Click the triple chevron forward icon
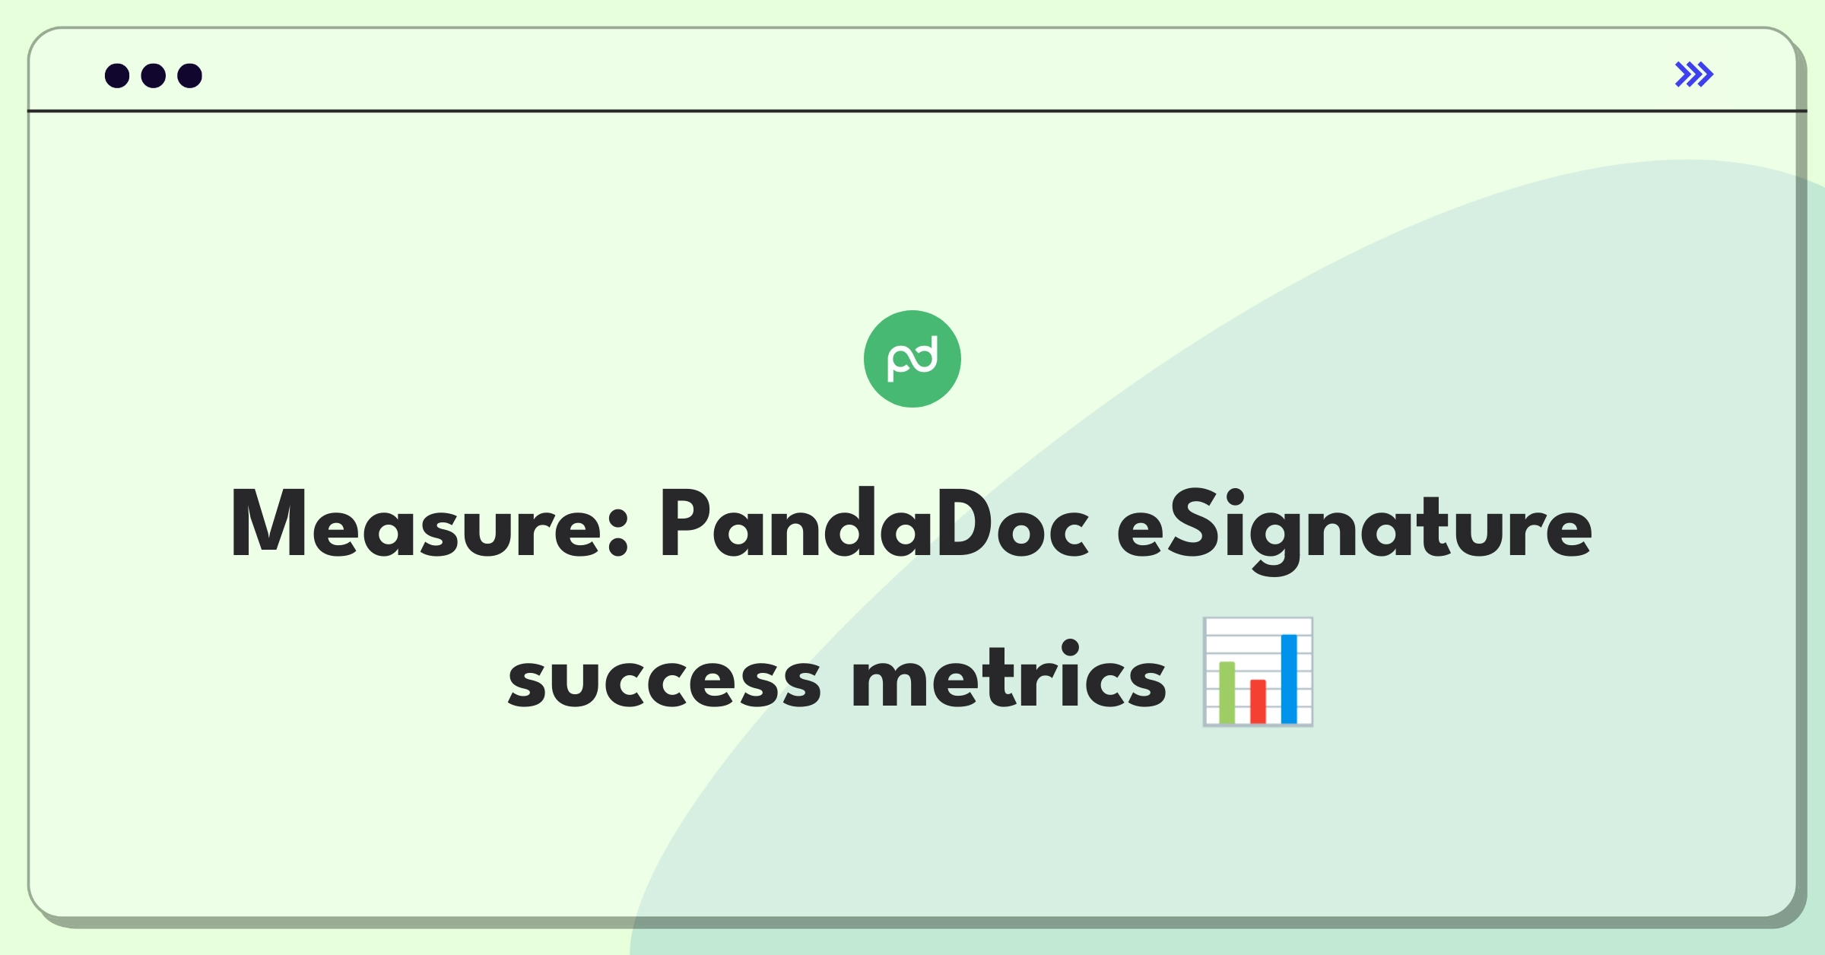 click(x=1694, y=75)
